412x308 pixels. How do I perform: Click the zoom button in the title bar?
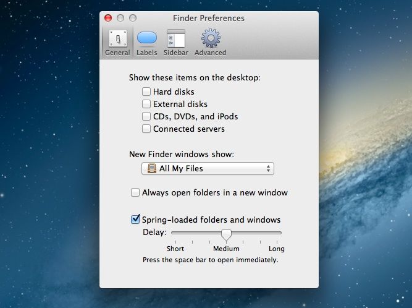(133, 18)
